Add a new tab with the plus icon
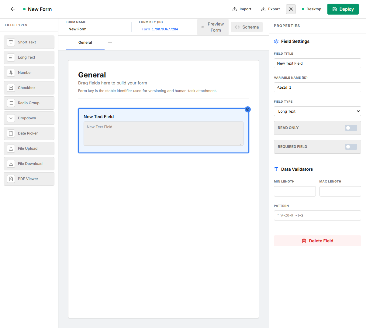366x328 pixels. 110,43
